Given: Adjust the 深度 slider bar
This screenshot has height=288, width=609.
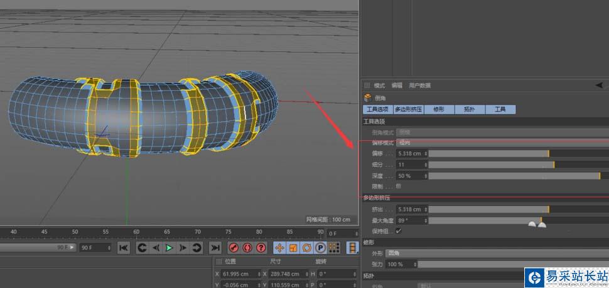Looking at the screenshot, I should (519, 176).
